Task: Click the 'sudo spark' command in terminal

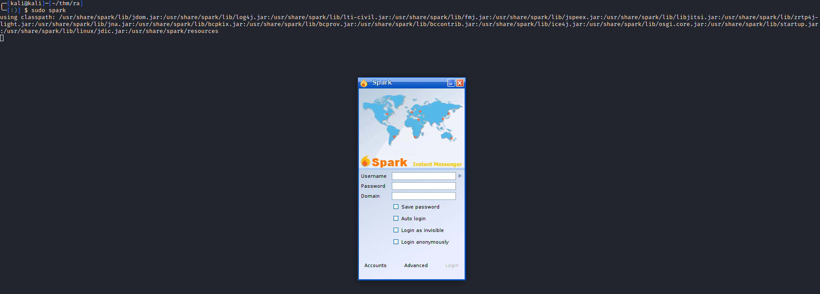Action: pos(49,10)
